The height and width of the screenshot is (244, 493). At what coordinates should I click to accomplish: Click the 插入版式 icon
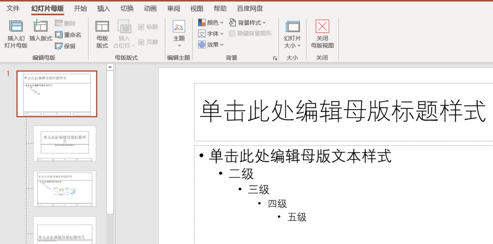[41, 27]
